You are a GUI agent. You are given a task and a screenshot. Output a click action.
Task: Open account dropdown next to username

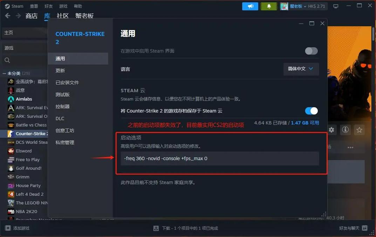(305, 6)
